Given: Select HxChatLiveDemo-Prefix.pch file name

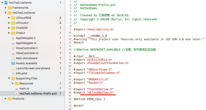Looking at the screenshot, I should [38, 94].
